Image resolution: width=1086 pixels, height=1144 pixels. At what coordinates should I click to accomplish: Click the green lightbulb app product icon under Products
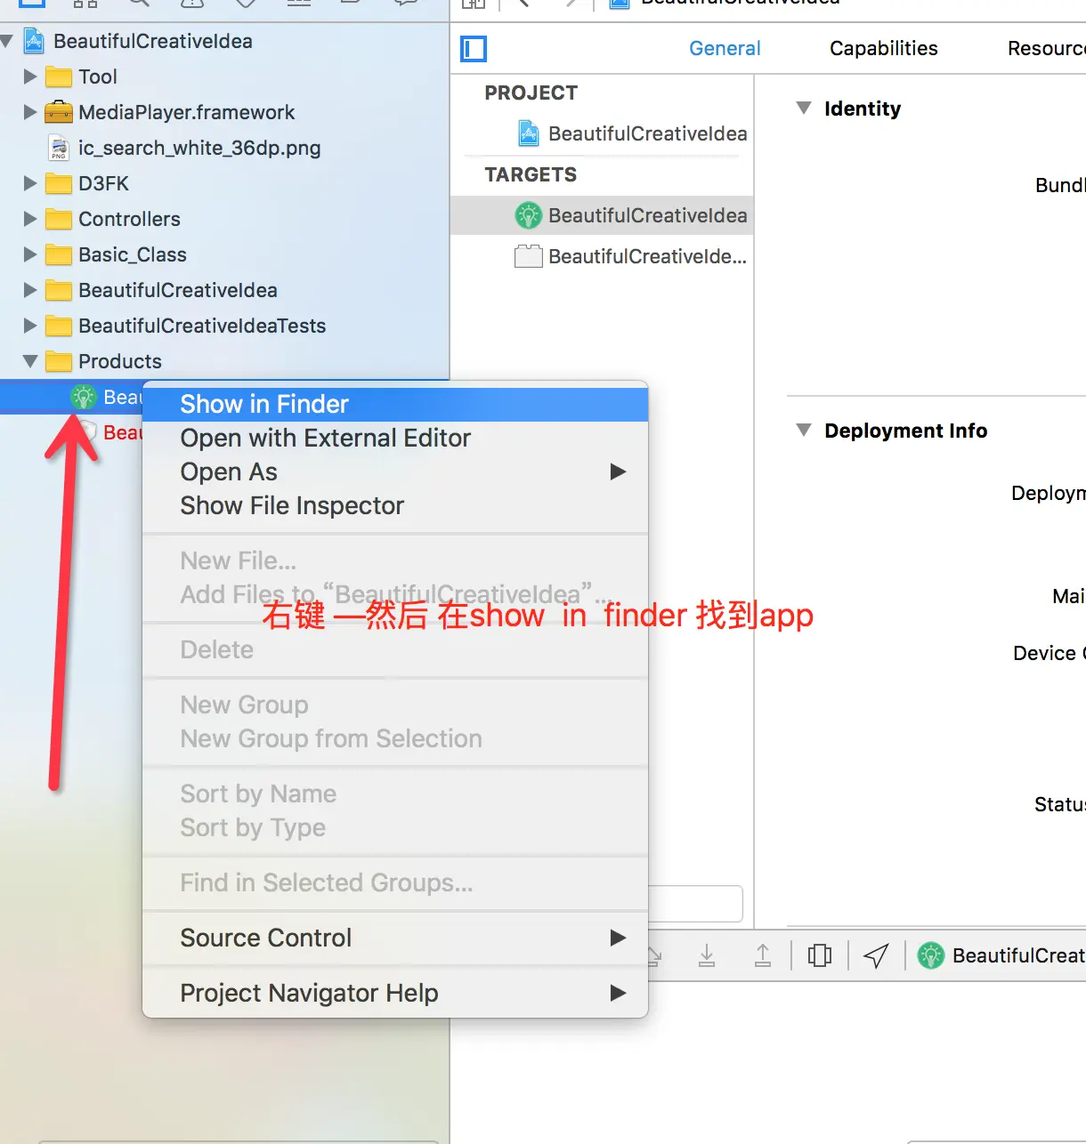tap(84, 397)
